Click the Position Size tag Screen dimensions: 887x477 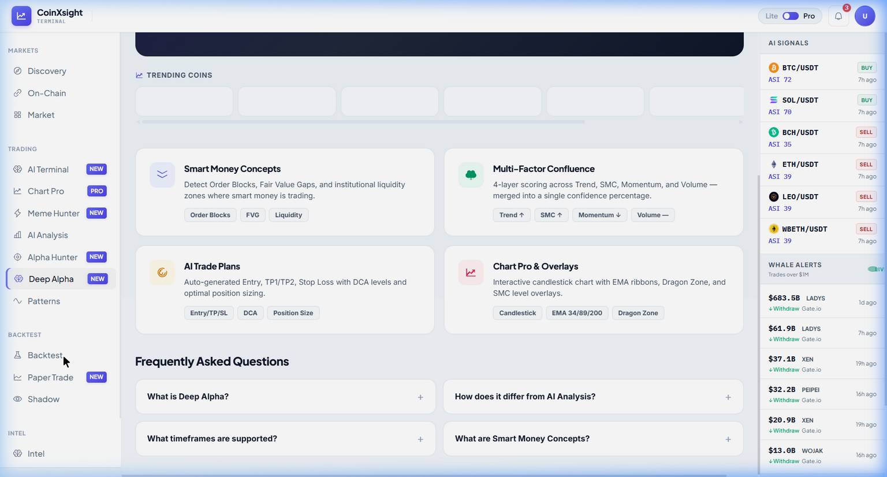[293, 313]
